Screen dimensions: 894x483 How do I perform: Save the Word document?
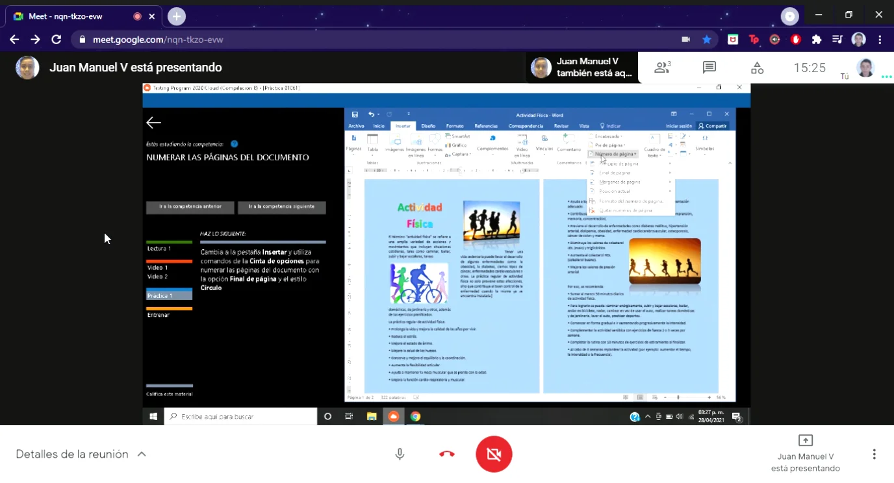point(355,115)
